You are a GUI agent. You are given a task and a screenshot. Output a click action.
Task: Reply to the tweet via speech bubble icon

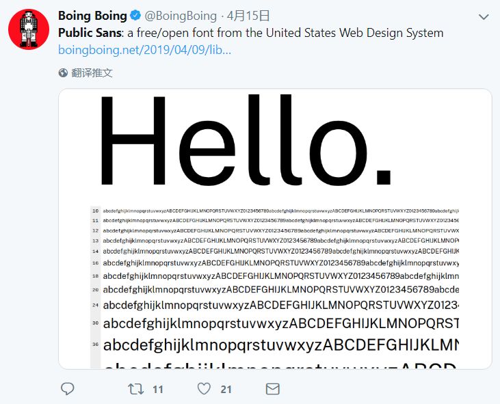[67, 389]
